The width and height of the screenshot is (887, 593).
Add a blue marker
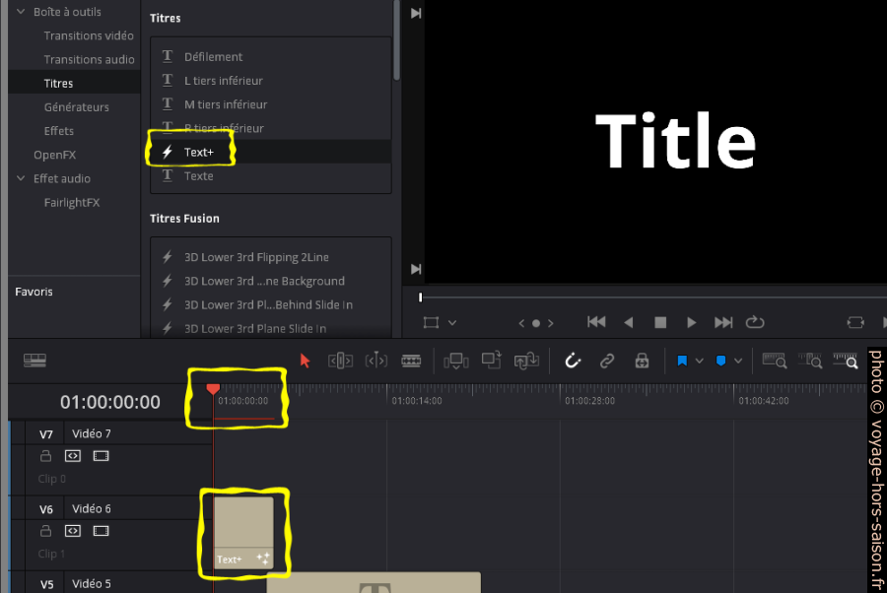720,361
